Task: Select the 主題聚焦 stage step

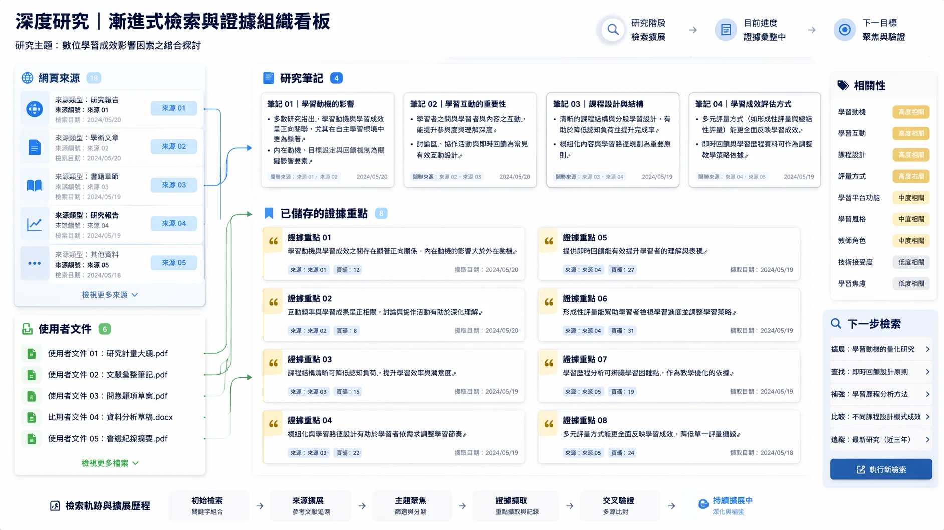Action: [411, 506]
